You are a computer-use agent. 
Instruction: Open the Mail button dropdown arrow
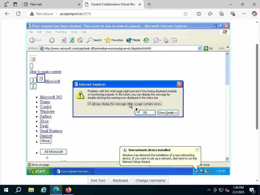pos(160,40)
